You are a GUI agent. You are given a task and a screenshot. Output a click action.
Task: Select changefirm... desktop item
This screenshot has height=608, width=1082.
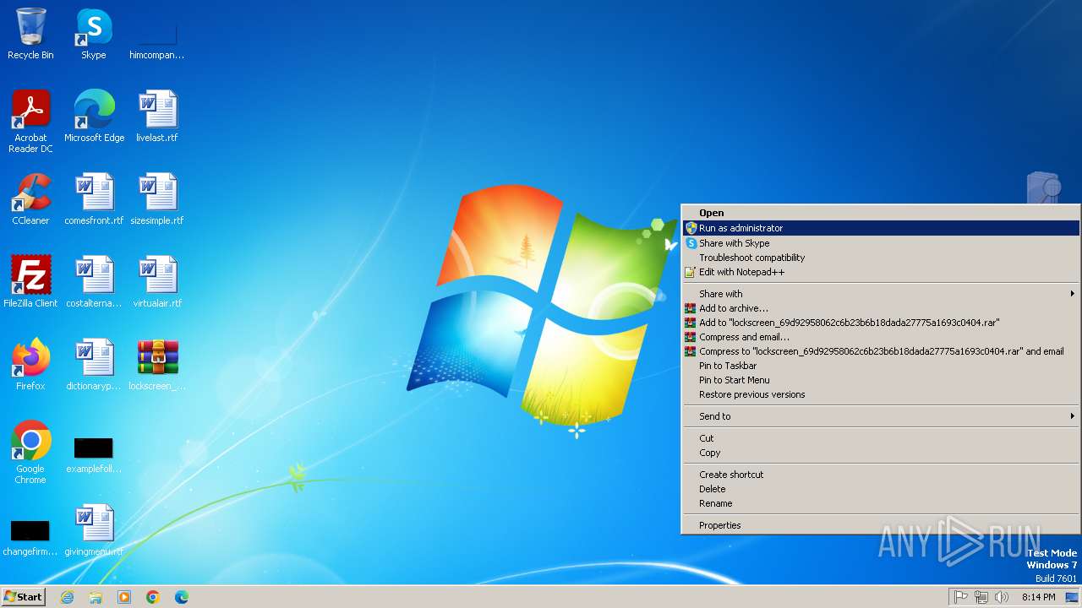[x=30, y=537]
